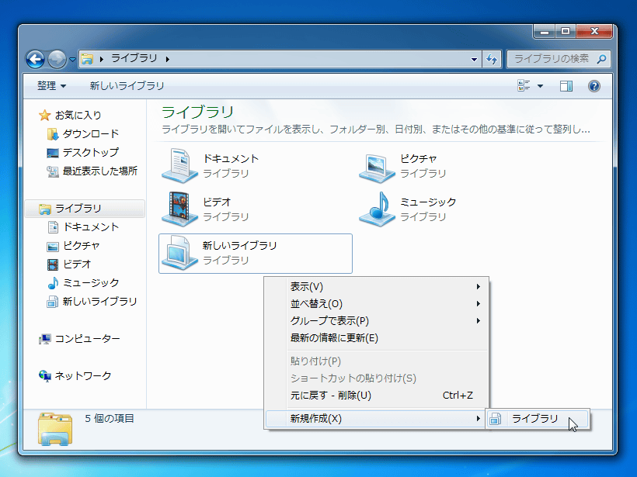Select the ビデオ library film icon
This screenshot has height=477, width=637.
(179, 209)
